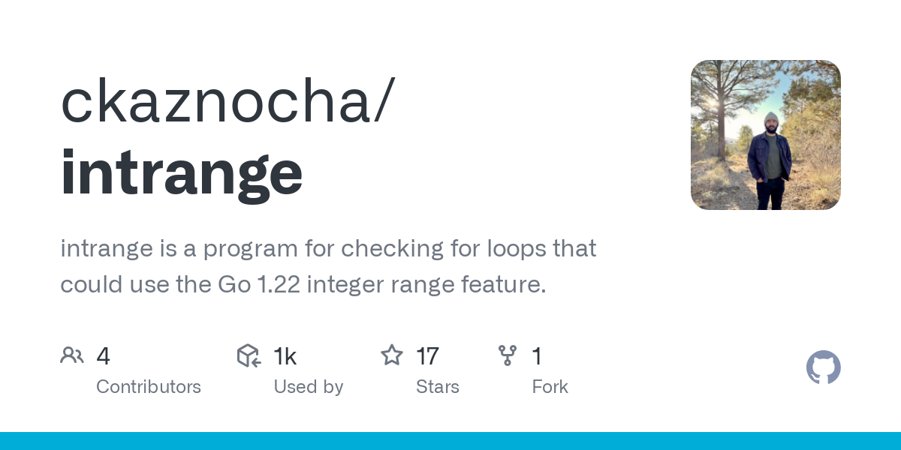
Task: Click the Contributors people icon
Action: click(72, 355)
